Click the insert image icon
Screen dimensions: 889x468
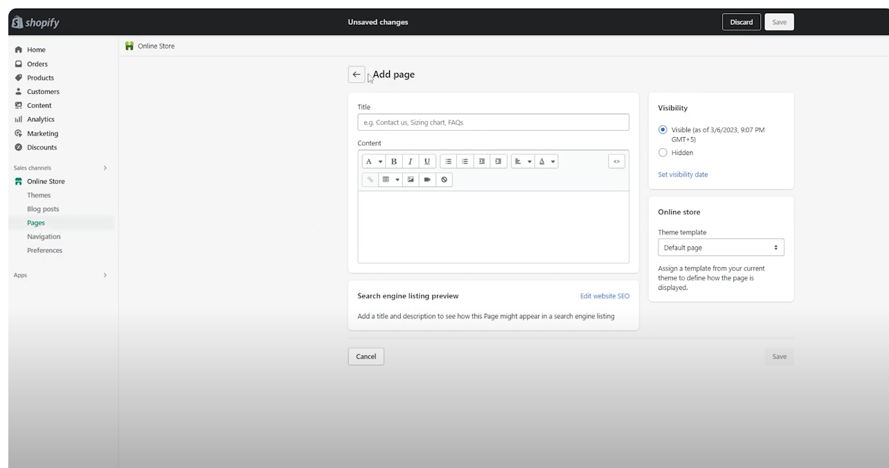point(411,179)
